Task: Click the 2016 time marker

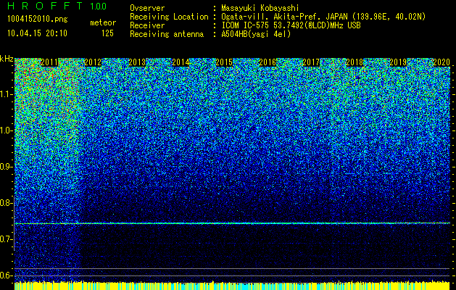Action: pyautogui.click(x=268, y=62)
